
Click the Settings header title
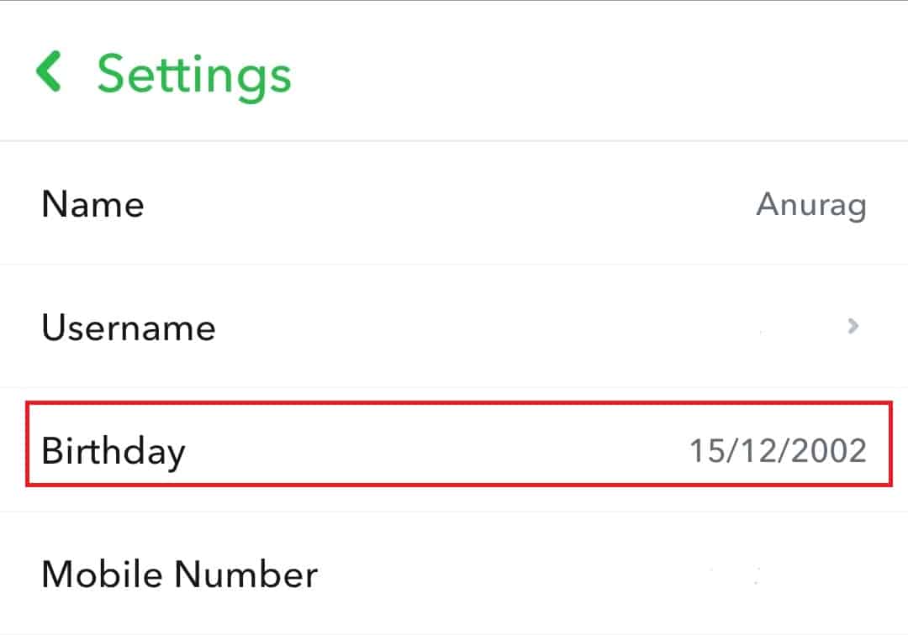(x=194, y=74)
